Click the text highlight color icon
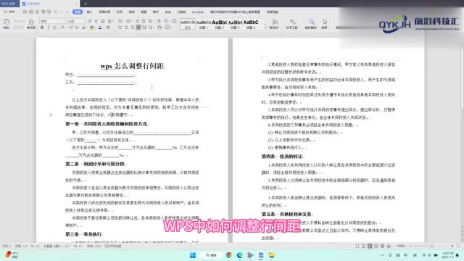This screenshot has width=464, height=261. pos(92,28)
